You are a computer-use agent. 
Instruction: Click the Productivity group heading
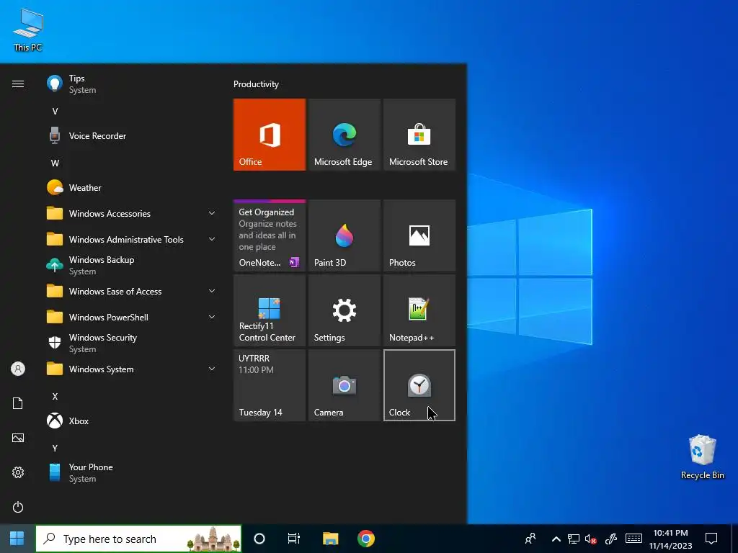[256, 84]
